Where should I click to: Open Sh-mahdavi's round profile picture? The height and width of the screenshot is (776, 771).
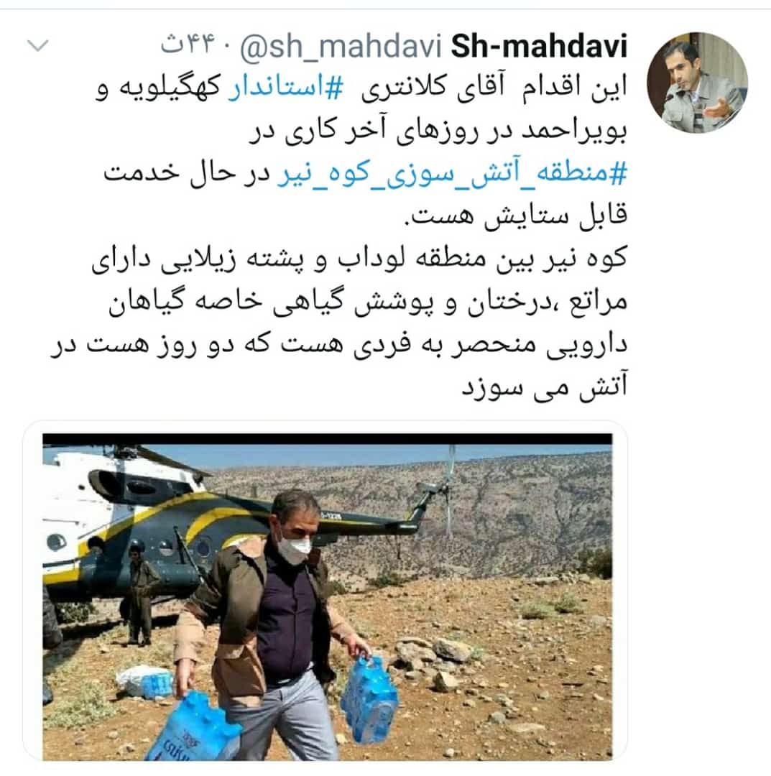click(697, 83)
